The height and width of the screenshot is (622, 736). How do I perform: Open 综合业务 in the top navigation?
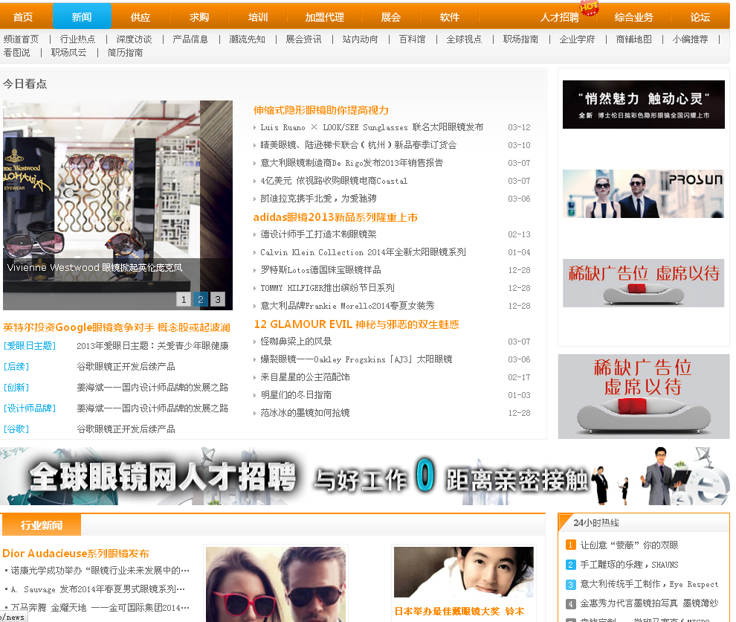(x=633, y=17)
